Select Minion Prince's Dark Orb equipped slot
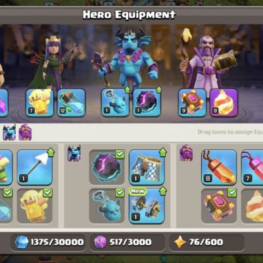 click(x=147, y=103)
